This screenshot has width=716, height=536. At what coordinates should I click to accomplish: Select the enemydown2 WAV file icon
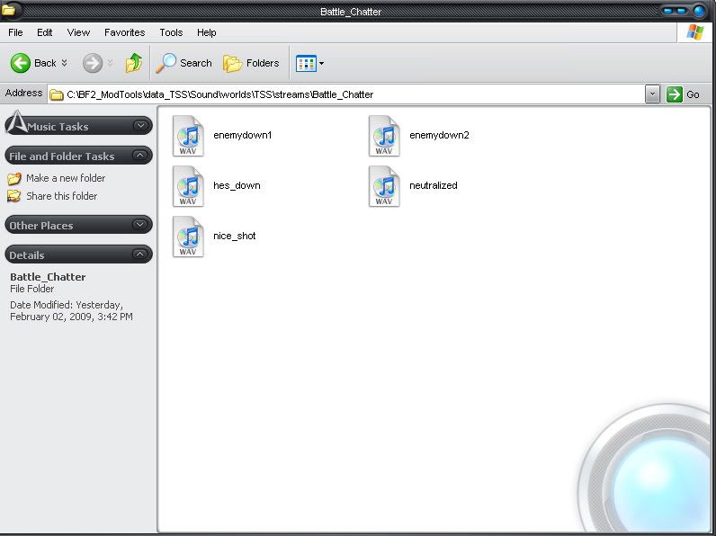(384, 136)
